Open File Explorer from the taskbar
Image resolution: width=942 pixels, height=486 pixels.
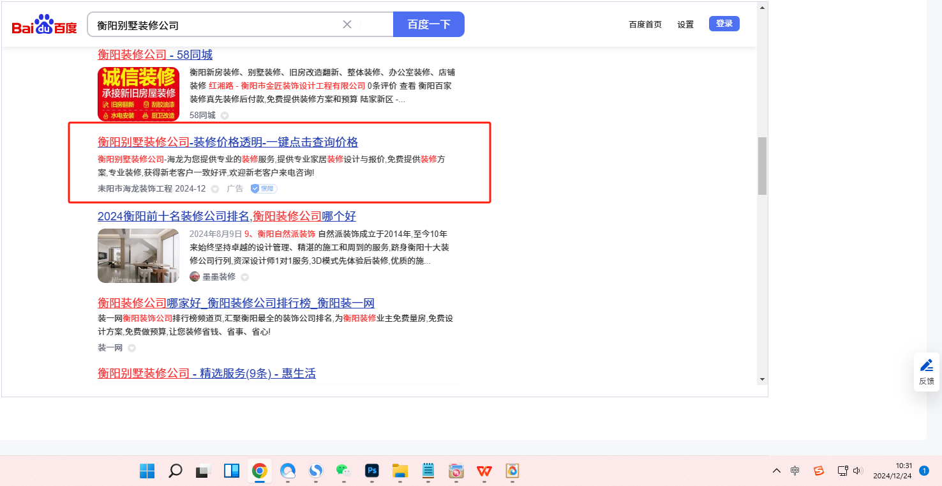click(x=400, y=471)
